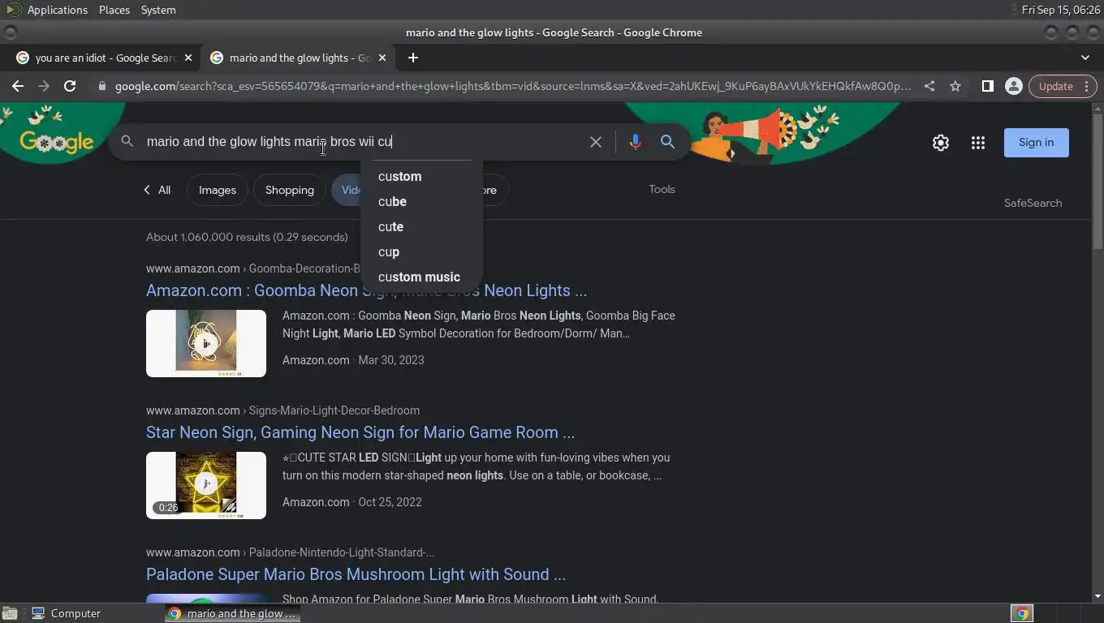Screen dimensions: 1104x623
Task: Click the browser forward arrow
Action: click(x=44, y=86)
